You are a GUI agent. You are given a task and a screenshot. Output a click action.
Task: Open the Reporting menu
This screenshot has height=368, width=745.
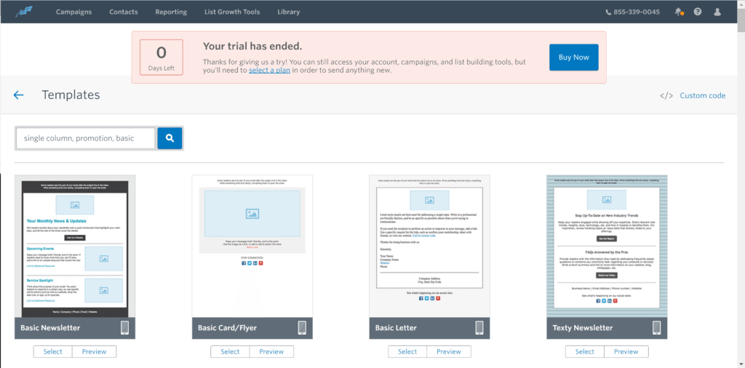coord(171,12)
